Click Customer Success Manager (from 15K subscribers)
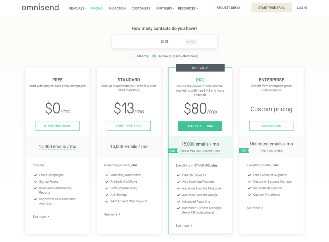 click(x=202, y=210)
